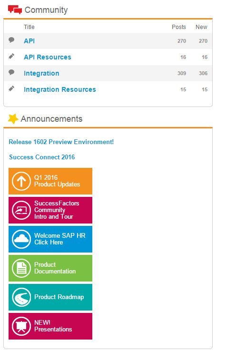Click the presentation board icon on Presentations tile

[x=21, y=326]
